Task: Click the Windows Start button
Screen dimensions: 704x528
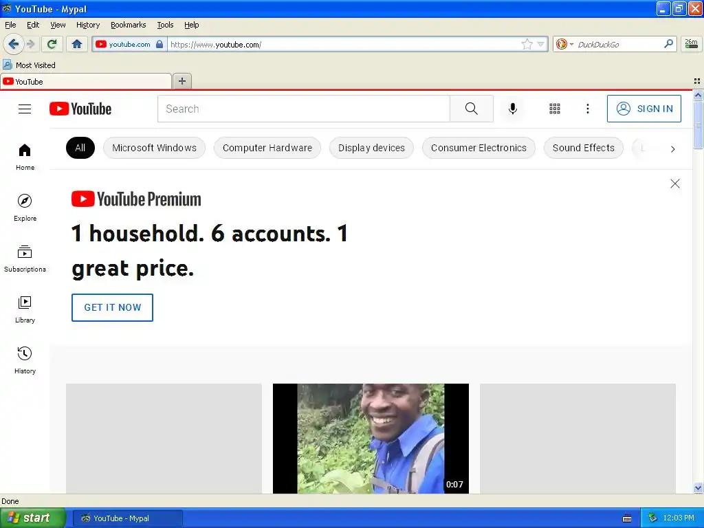Action: [x=32, y=518]
